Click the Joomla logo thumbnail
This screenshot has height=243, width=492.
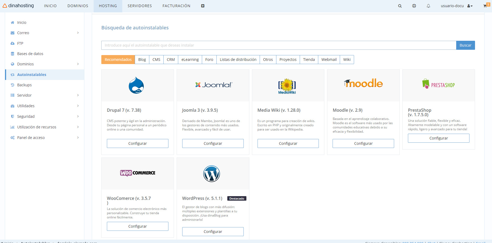pyautogui.click(x=214, y=85)
